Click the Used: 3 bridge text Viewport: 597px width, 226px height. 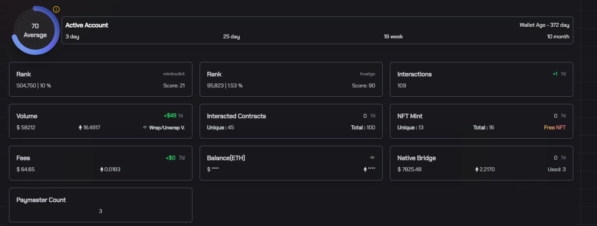coord(557,169)
